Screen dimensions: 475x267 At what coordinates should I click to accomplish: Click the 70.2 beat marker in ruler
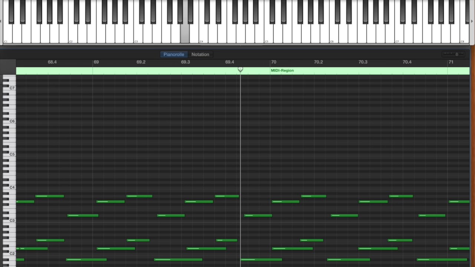click(x=318, y=62)
